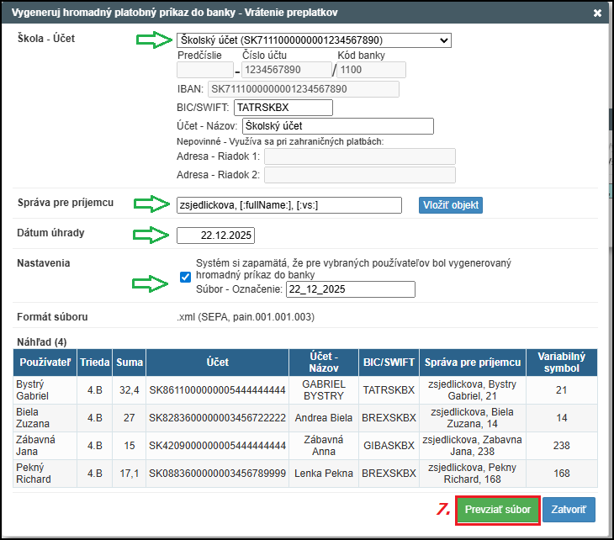This screenshot has width=614, height=540.
Task: Focus the BIC/SWIFT input field
Action: click(x=283, y=108)
